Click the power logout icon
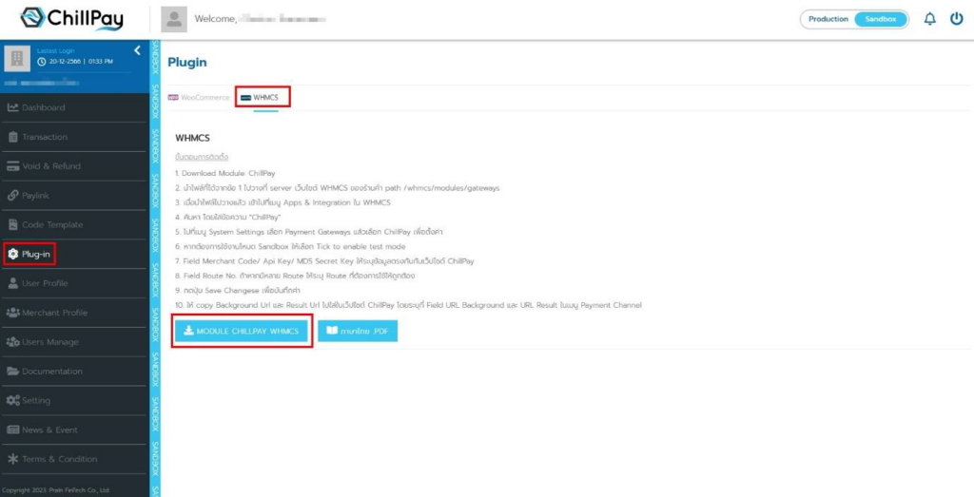Screen dimensions: 974x497 click(x=957, y=19)
